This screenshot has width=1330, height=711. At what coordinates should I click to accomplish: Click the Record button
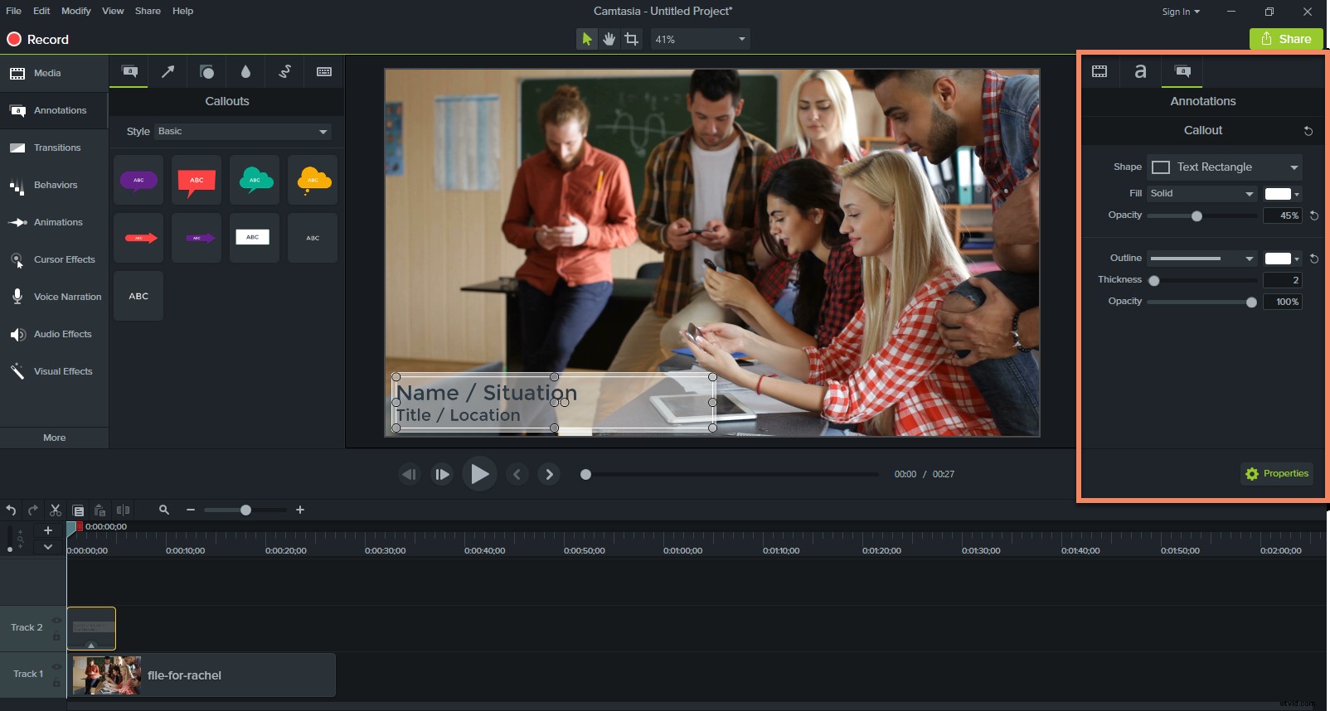[38, 39]
